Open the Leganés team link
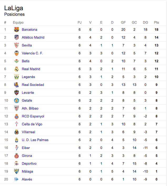This screenshot has height=186, width=167. click(x=28, y=77)
